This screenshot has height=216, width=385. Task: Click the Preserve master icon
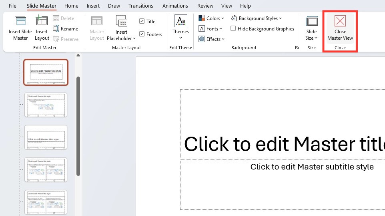(x=56, y=39)
